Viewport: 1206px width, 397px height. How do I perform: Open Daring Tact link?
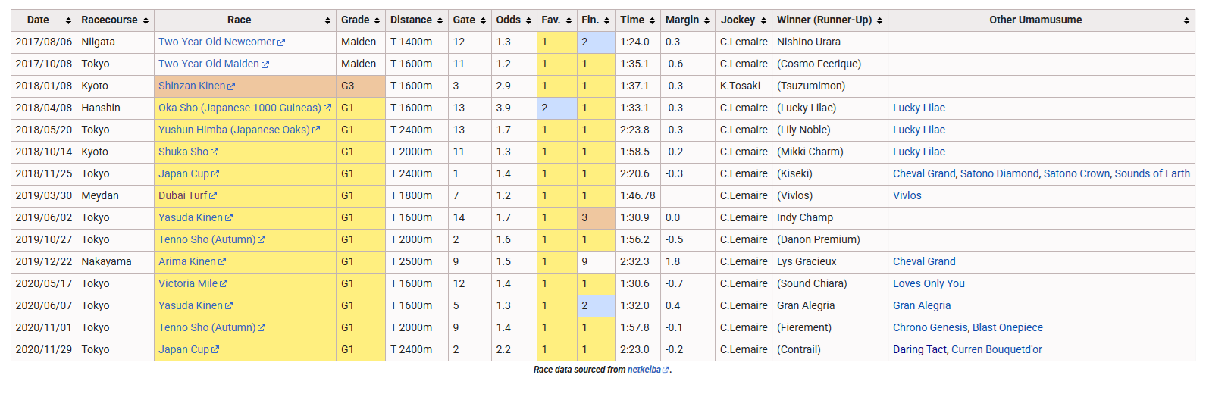click(919, 350)
